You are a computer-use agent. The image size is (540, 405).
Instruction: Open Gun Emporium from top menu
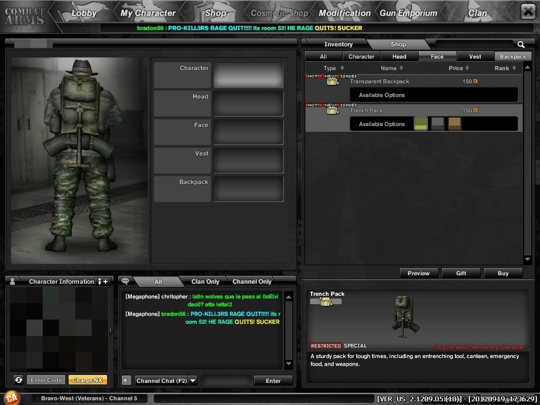tap(408, 13)
